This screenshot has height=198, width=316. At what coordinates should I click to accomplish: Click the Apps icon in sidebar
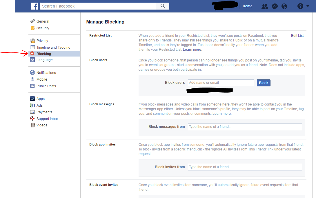32,99
